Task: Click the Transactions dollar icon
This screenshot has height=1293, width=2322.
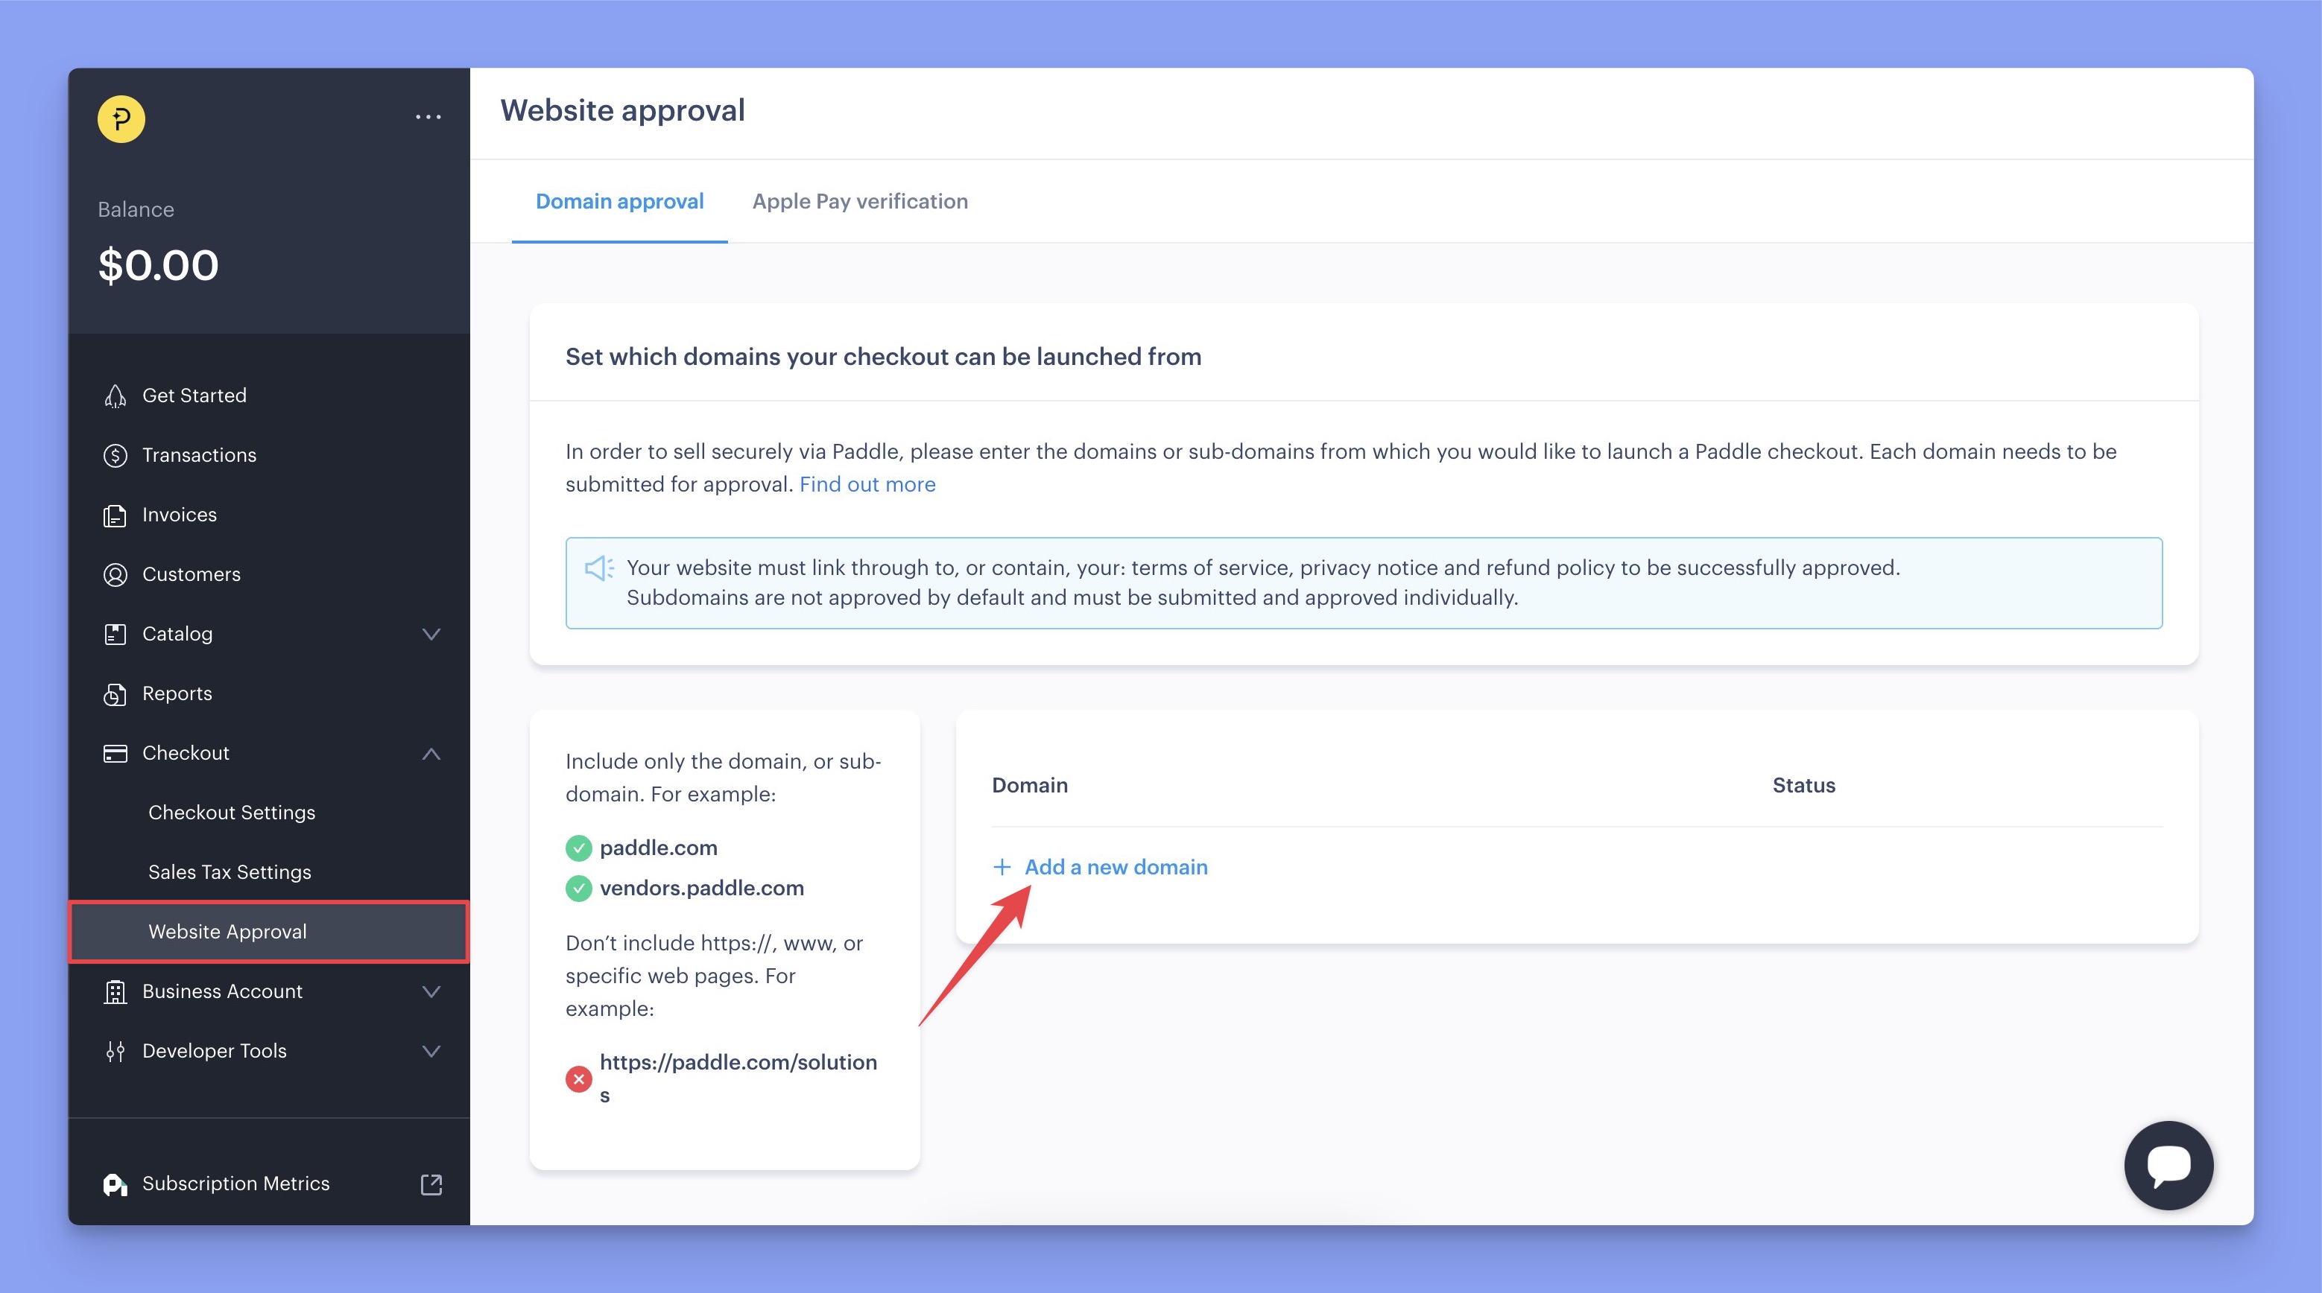Action: [116, 455]
